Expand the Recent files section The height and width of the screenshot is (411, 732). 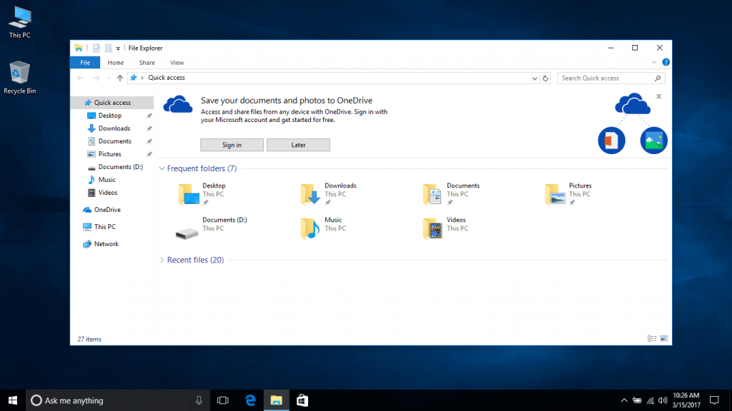click(164, 260)
